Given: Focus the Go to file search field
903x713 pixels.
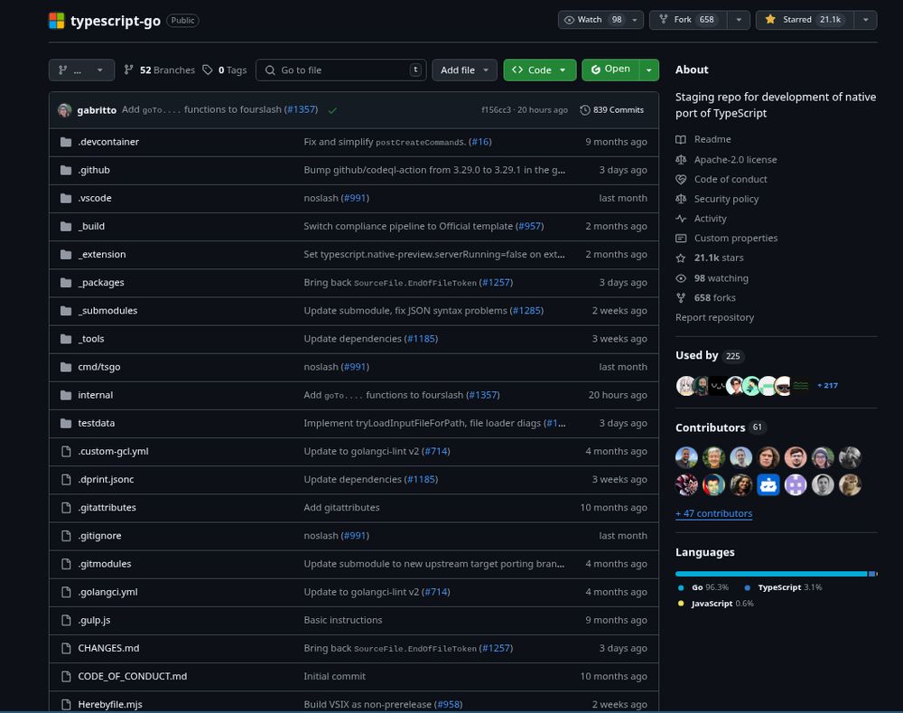Looking at the screenshot, I should [x=341, y=70].
